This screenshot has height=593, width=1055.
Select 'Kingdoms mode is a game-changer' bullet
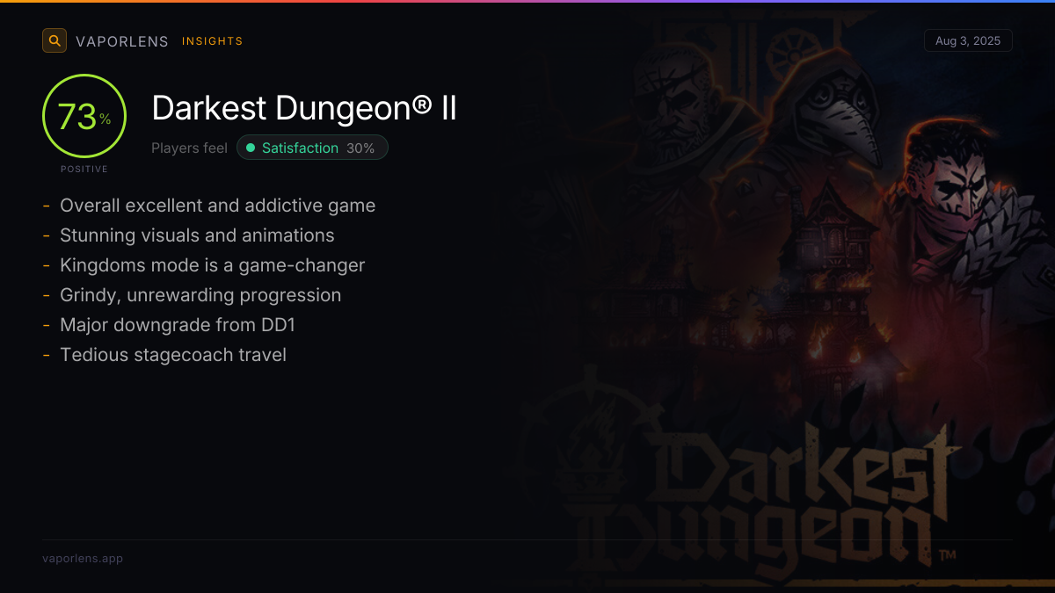(212, 265)
